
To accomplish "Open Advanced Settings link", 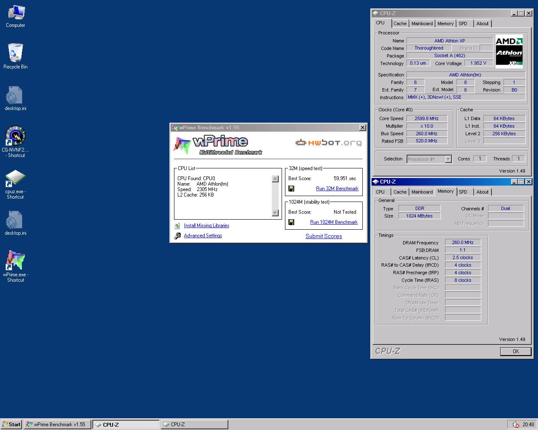I will (203, 236).
